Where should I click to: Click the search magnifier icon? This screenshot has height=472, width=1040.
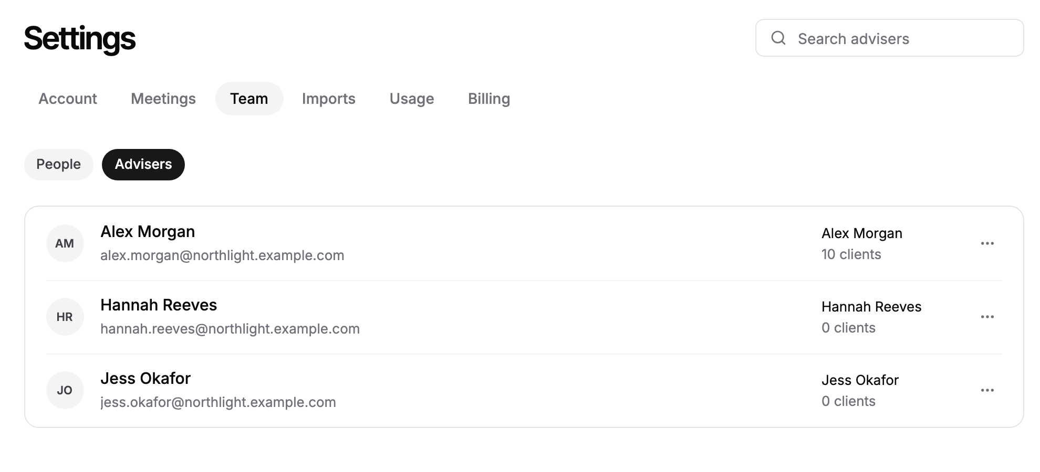click(x=778, y=38)
